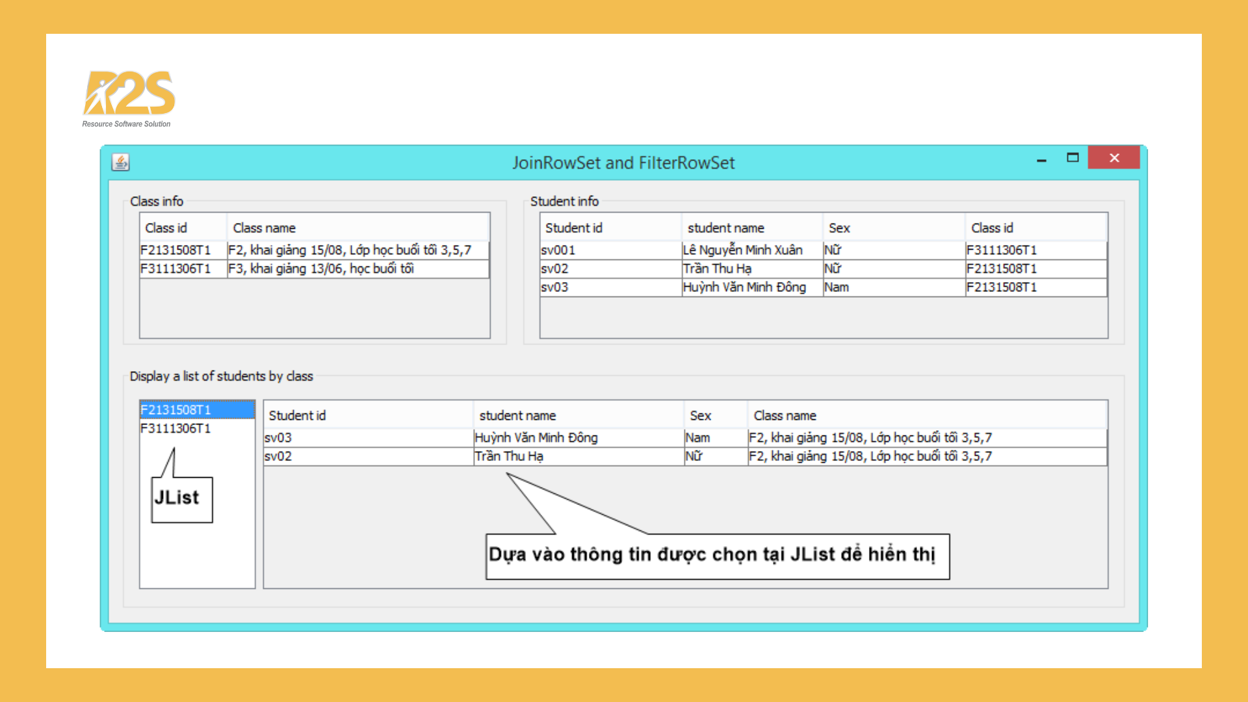The width and height of the screenshot is (1248, 702).
Task: Minimize the JoinRowSet window
Action: 1041,159
